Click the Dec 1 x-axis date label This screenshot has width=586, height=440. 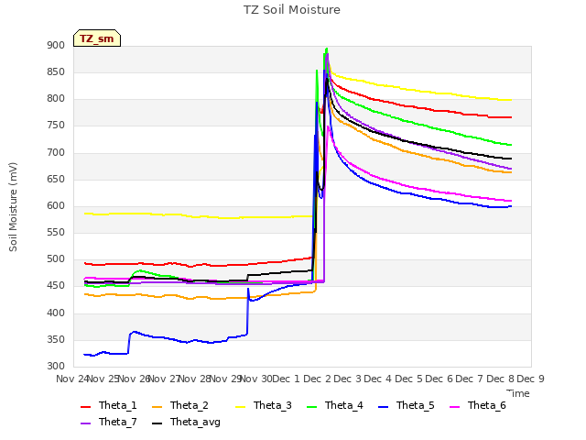pos(287,379)
